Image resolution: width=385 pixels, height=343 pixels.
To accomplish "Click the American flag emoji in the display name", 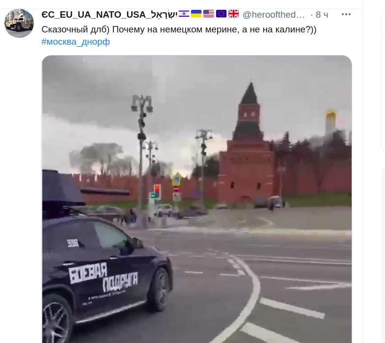I will point(209,14).
